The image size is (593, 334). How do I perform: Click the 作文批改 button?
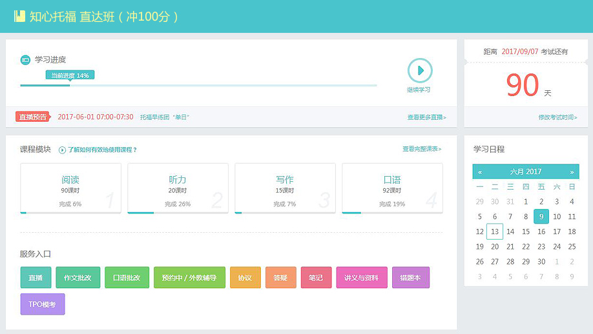(x=78, y=277)
